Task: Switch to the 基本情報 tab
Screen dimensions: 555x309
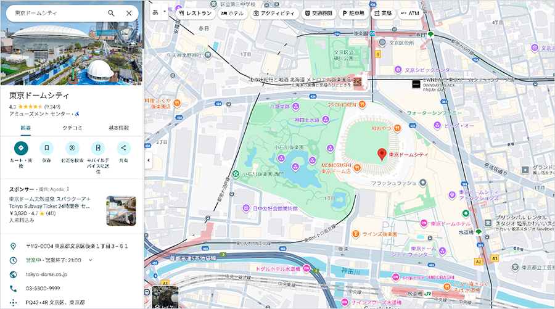Action: [119, 128]
